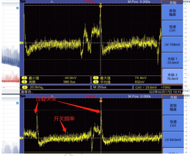The image size is (190, 156).
Task: Click the 最大值 measurement label
Action: (105, 78)
